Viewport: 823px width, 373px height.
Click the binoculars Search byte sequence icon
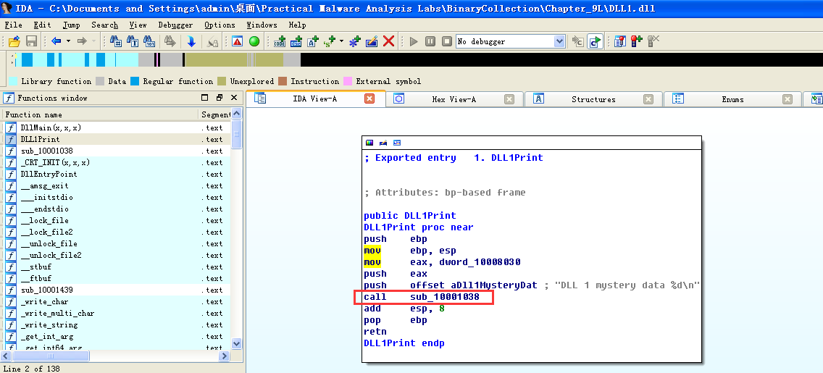pyautogui.click(x=149, y=41)
